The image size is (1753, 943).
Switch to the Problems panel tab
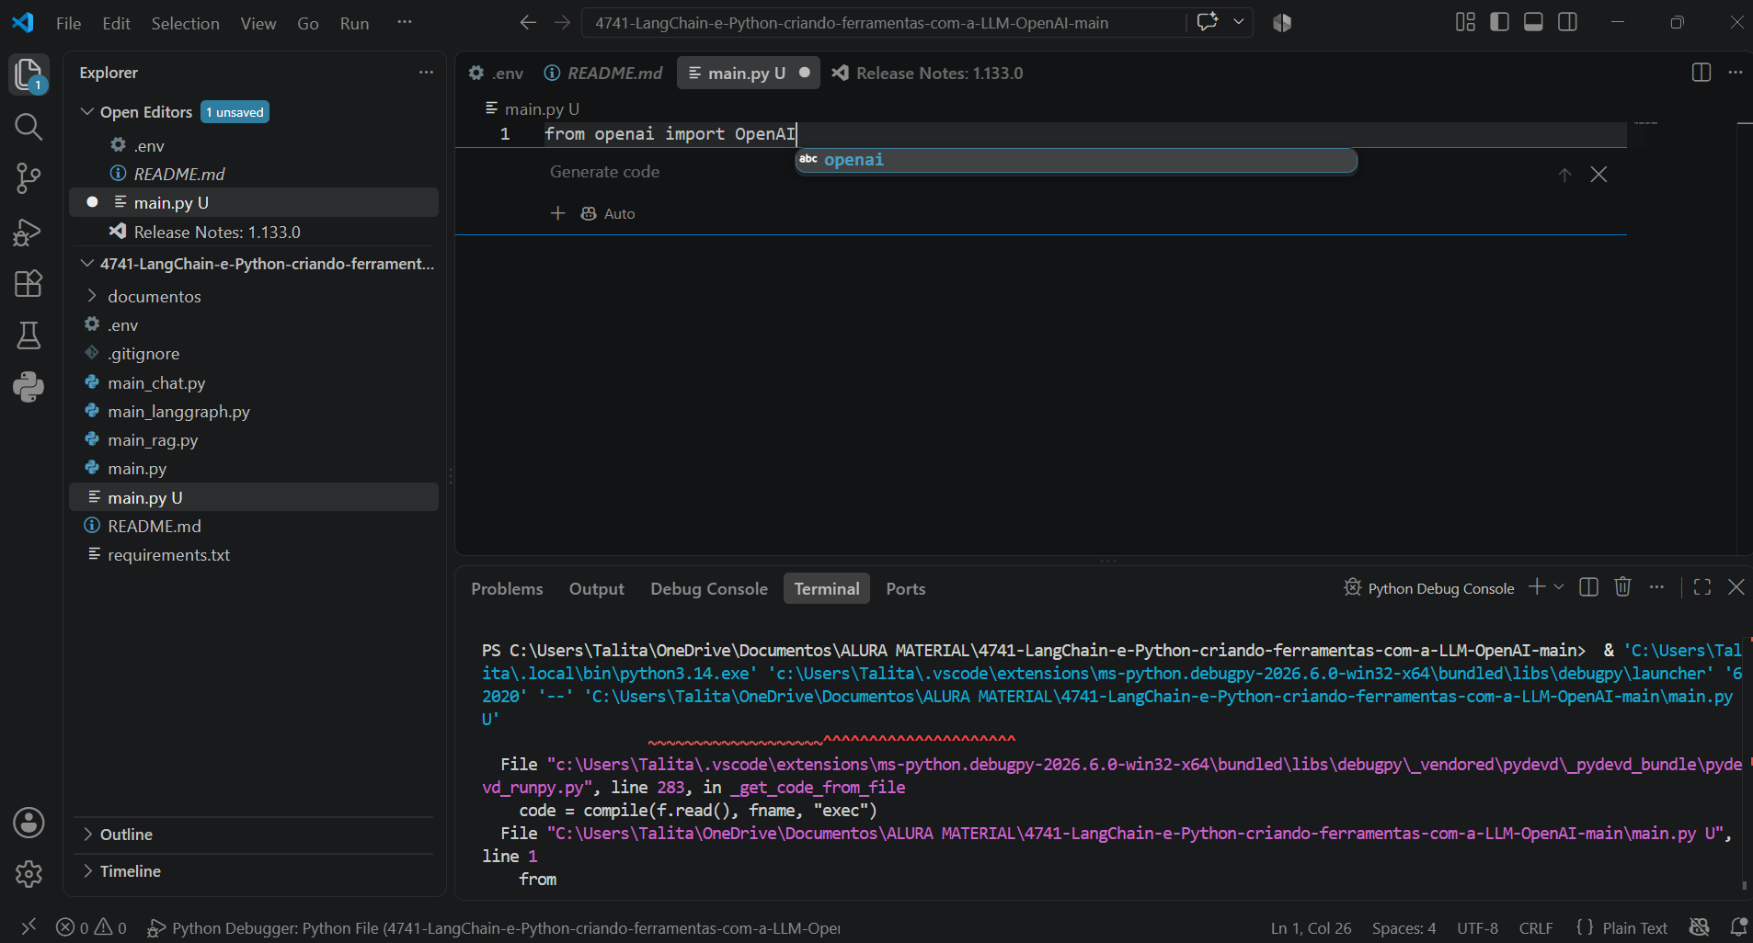tap(507, 588)
